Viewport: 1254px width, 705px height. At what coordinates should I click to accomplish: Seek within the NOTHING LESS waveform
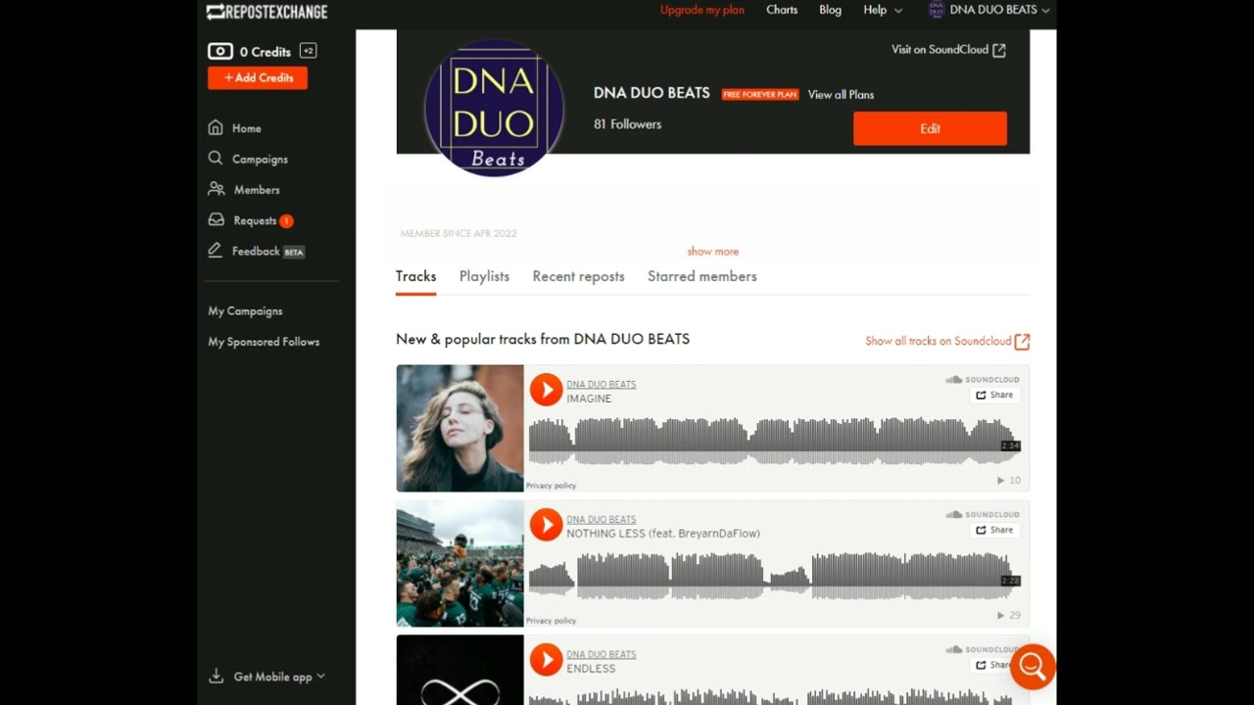[x=774, y=577]
